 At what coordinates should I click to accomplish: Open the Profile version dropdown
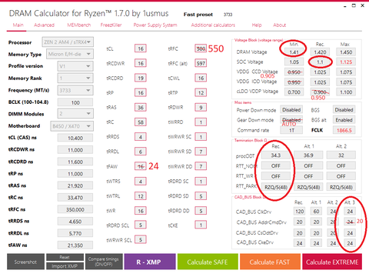click(x=75, y=66)
